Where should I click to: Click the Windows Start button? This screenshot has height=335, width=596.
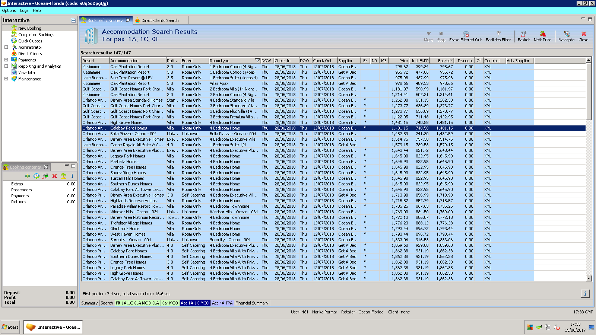(x=10, y=327)
